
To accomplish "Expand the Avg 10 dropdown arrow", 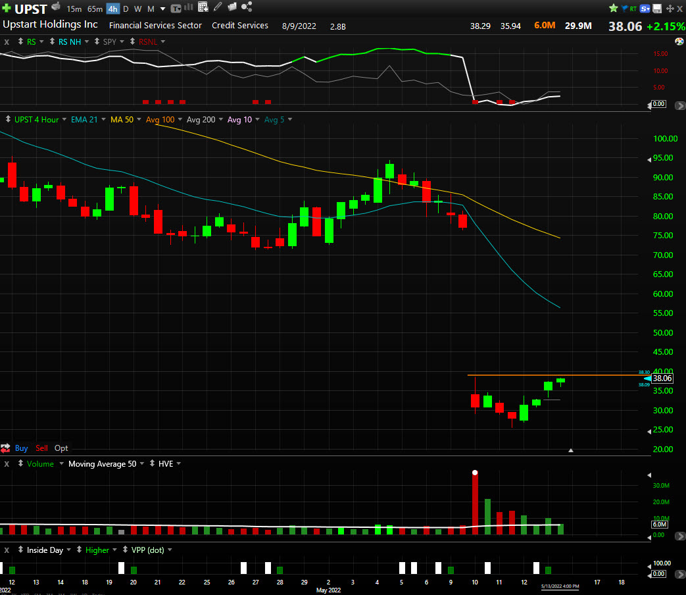I will point(257,119).
